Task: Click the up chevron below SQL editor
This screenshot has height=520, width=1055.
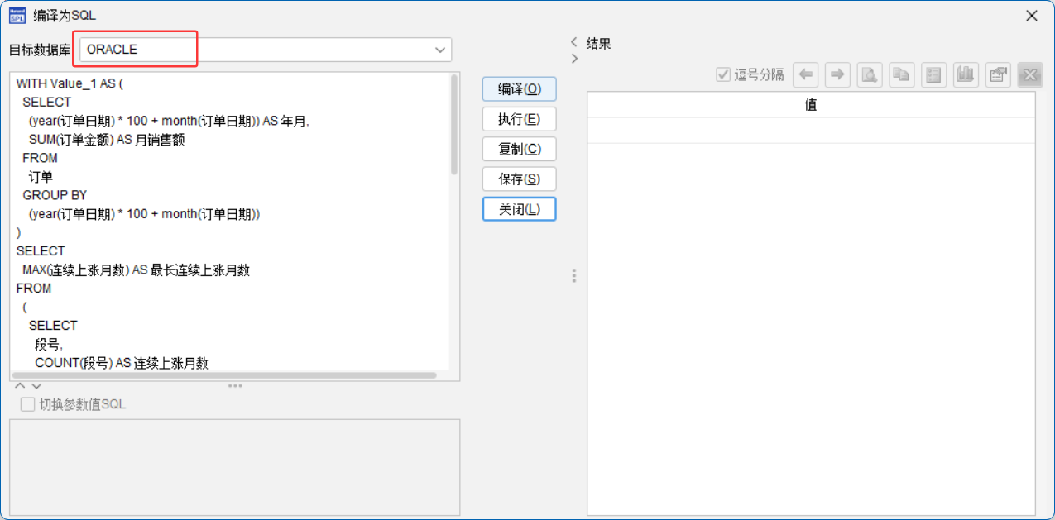Action: [x=21, y=385]
